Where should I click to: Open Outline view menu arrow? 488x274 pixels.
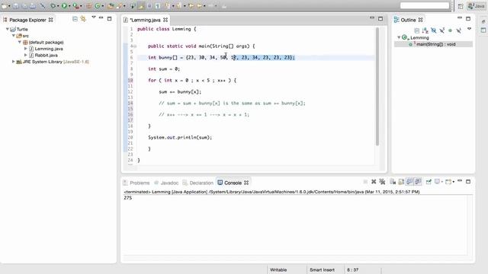tap(469, 29)
